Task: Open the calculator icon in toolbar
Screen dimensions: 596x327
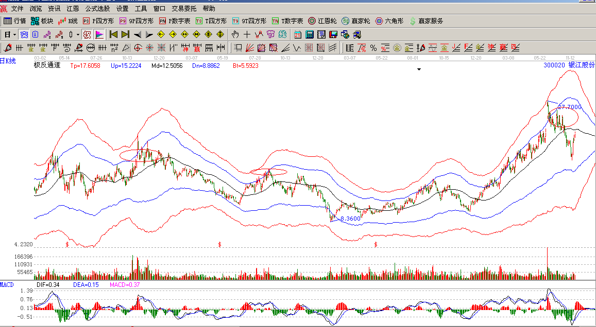Action: [310, 34]
